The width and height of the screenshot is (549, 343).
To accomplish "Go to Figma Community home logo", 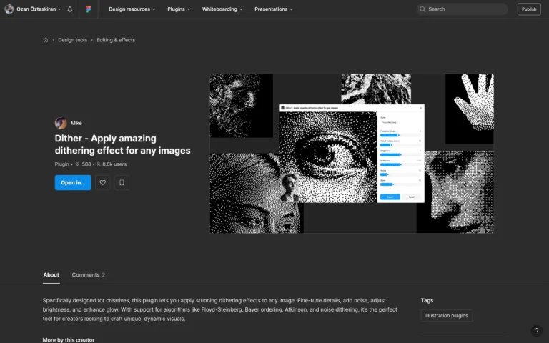I will pyautogui.click(x=89, y=9).
